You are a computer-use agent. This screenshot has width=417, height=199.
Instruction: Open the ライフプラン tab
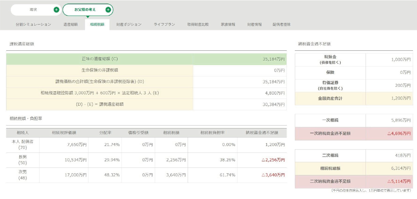[164, 24]
